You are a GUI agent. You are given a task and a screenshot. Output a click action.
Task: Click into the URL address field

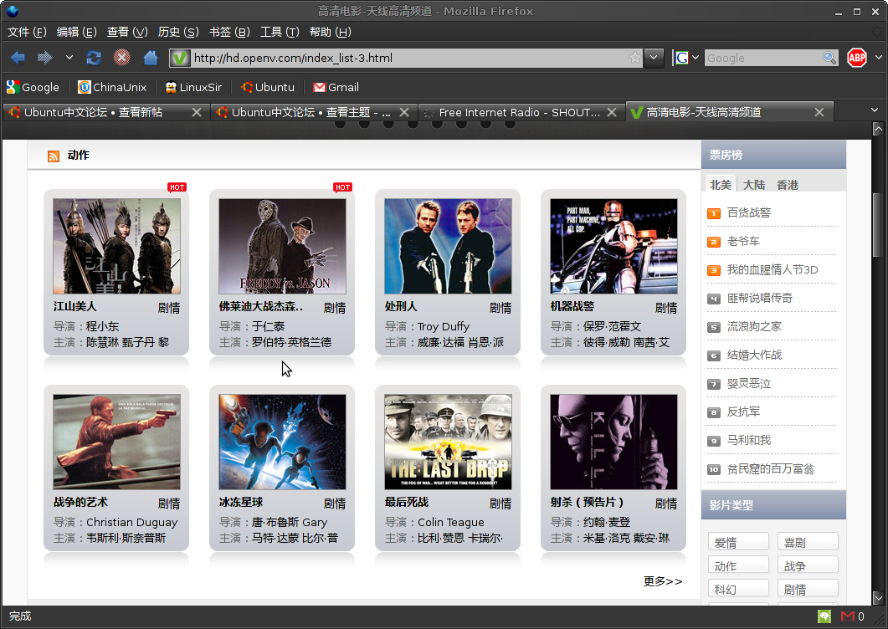(408, 58)
